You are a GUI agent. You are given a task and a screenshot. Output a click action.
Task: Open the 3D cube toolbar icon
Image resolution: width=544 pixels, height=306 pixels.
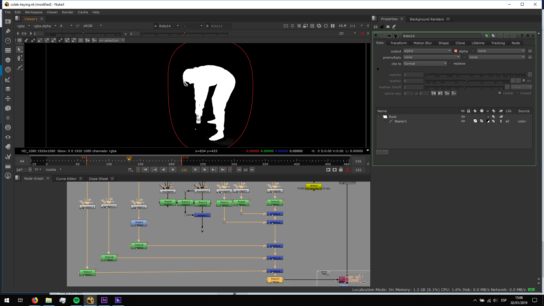8,108
